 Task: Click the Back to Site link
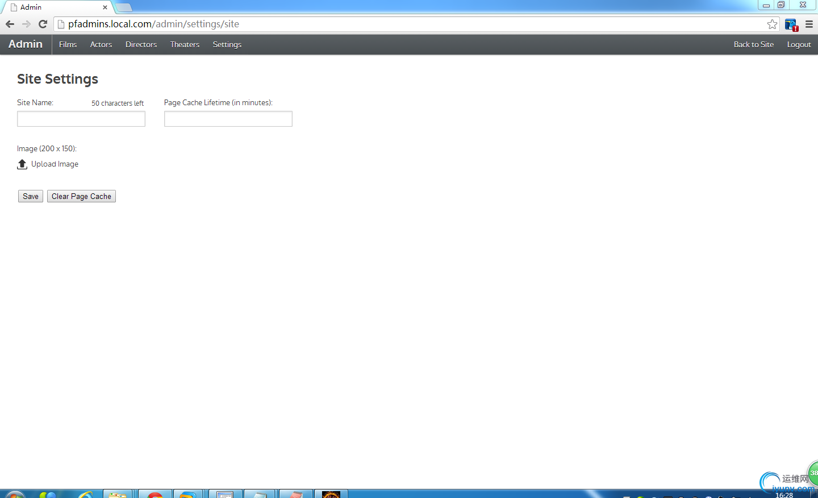click(754, 44)
